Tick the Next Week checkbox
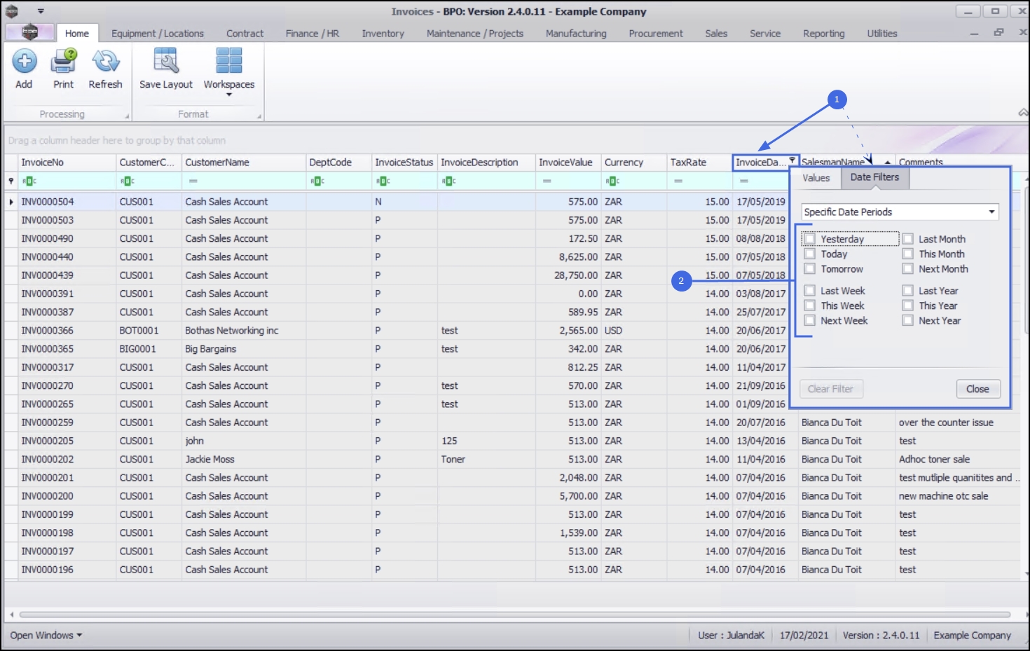This screenshot has width=1030, height=651. click(810, 320)
